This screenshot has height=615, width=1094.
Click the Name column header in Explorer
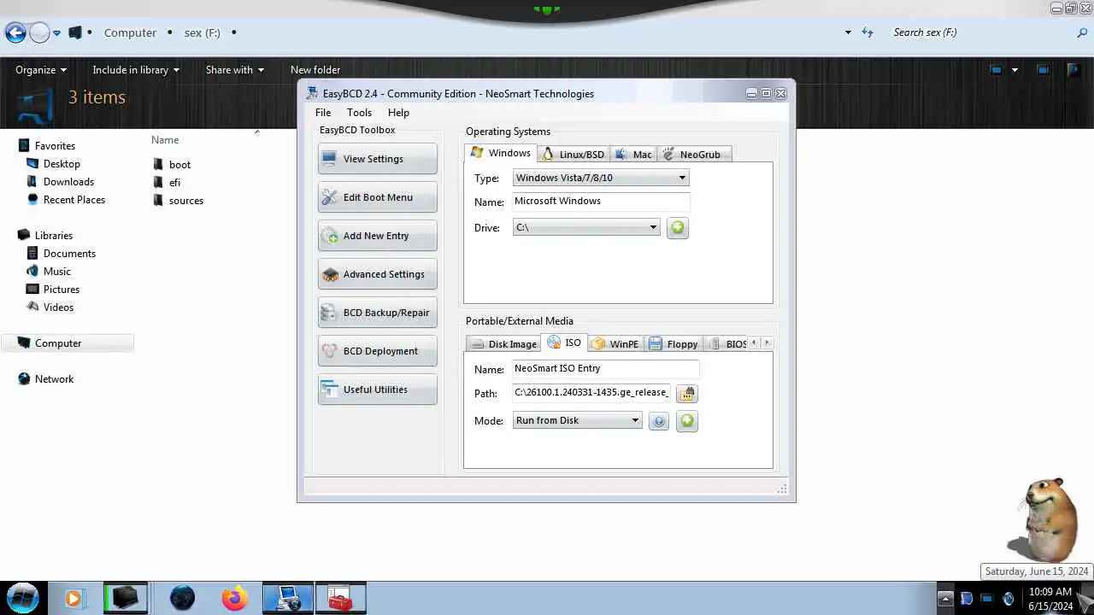pyautogui.click(x=165, y=140)
